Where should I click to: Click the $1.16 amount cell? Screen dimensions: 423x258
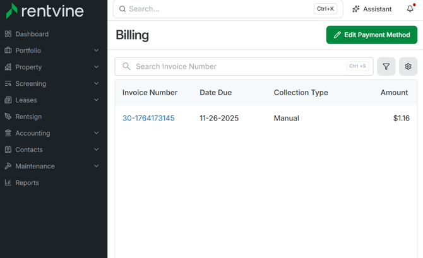tap(402, 118)
